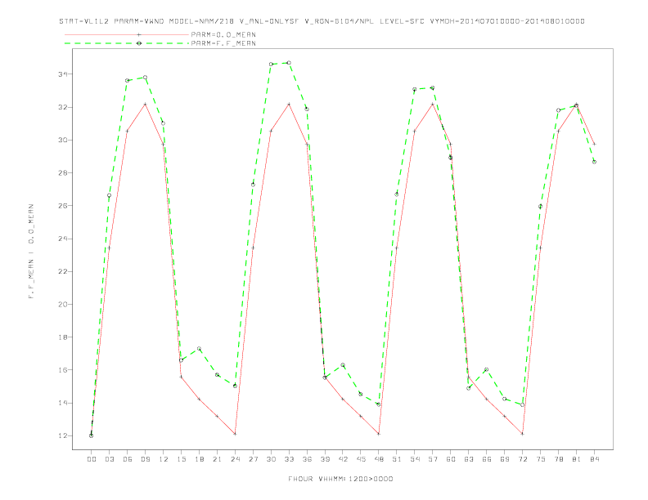This screenshot has width=648, height=500.
Task: Click x-axis tick label 21
Action: pyautogui.click(x=217, y=459)
